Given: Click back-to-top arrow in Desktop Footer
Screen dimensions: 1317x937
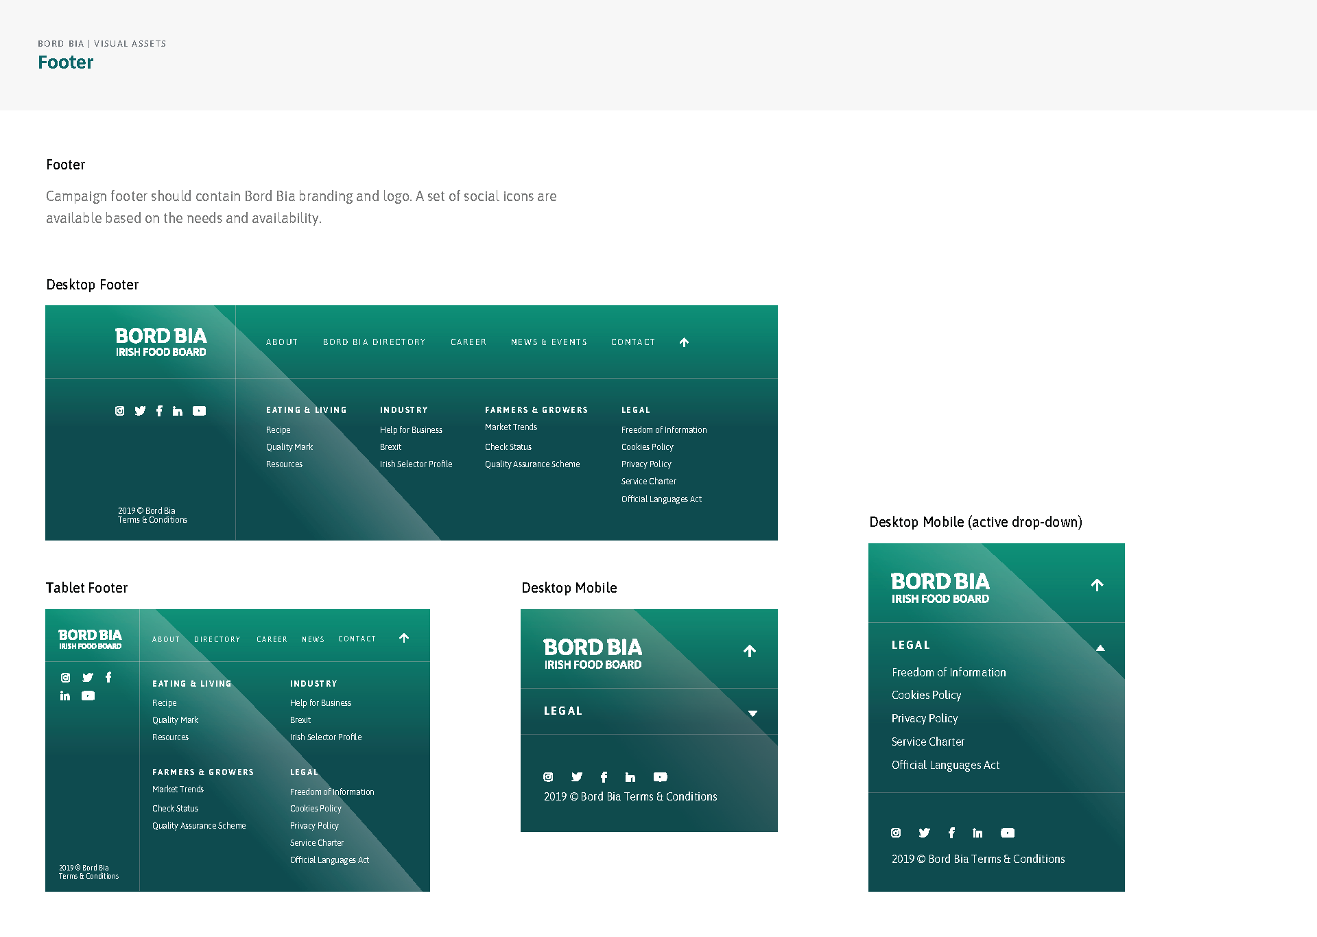Looking at the screenshot, I should [684, 342].
